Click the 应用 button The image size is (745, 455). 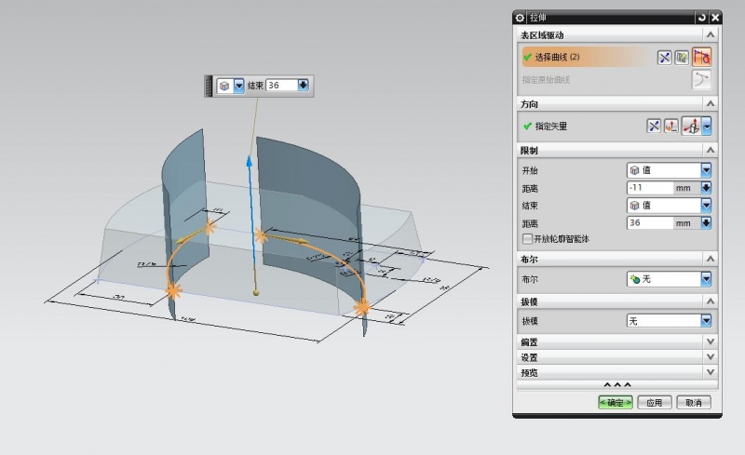656,403
